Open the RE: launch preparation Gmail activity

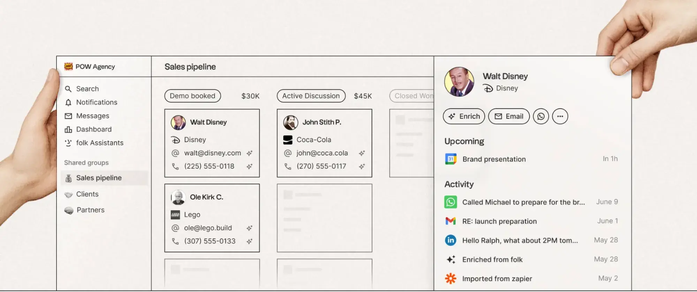531,221
